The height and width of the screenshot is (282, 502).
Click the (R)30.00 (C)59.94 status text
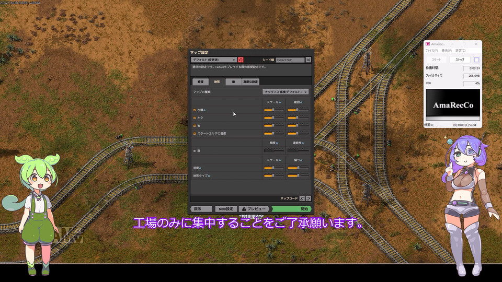464,125
